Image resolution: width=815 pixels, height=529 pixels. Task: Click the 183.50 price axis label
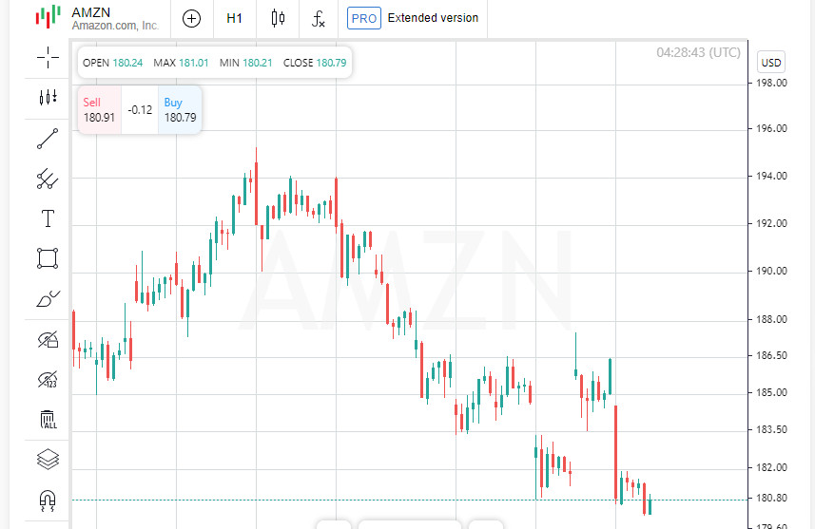pos(771,430)
